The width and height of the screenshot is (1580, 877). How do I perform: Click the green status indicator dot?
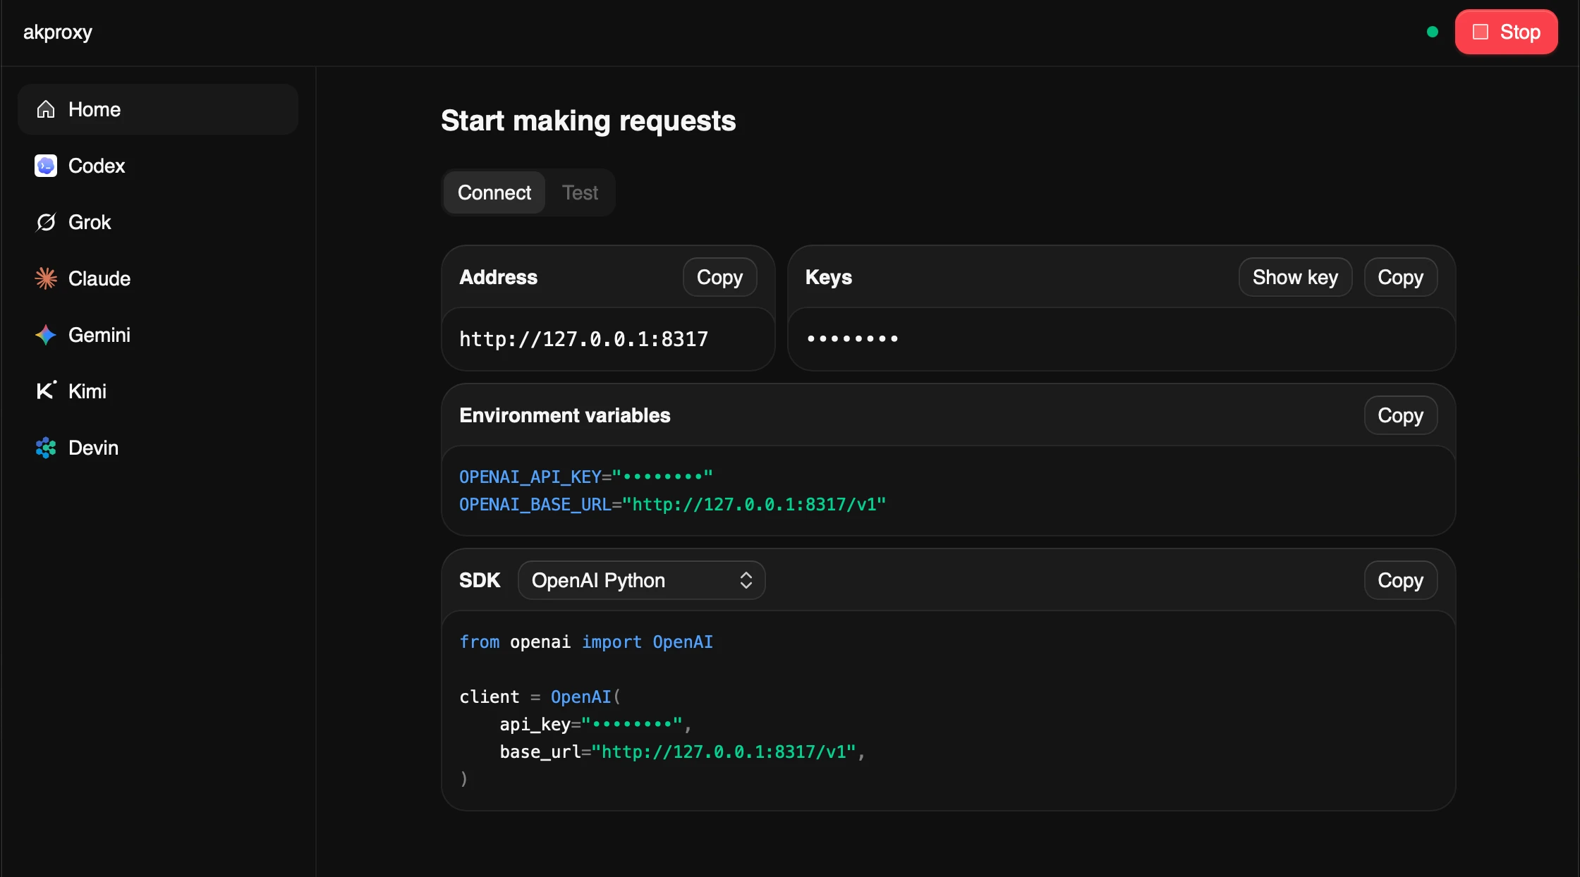(x=1432, y=32)
